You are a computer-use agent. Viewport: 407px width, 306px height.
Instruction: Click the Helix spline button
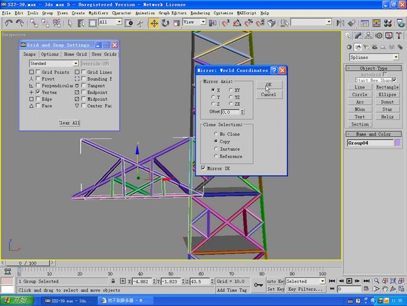pyautogui.click(x=387, y=117)
